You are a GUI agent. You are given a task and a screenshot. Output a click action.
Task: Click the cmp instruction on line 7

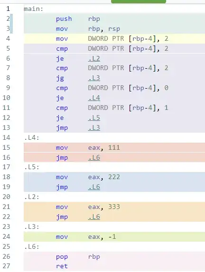pyautogui.click(x=112, y=68)
